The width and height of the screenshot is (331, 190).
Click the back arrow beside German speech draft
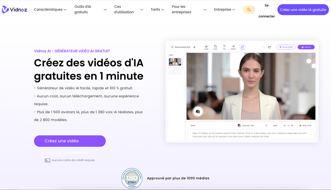[x=172, y=47]
